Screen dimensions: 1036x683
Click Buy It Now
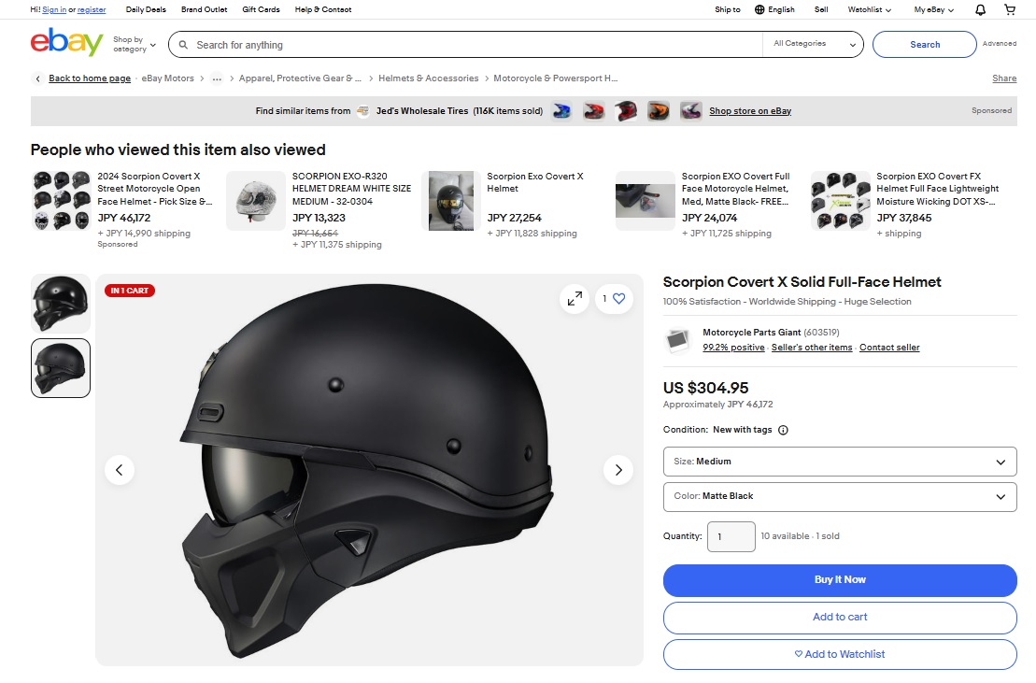(840, 580)
